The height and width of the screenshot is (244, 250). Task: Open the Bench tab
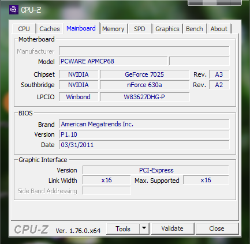[195, 29]
